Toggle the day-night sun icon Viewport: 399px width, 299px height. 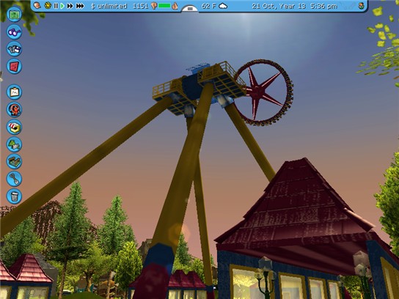pyautogui.click(x=48, y=6)
